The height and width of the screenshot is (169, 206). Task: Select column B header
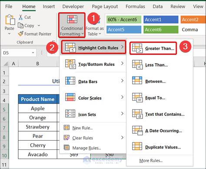tap(37, 64)
